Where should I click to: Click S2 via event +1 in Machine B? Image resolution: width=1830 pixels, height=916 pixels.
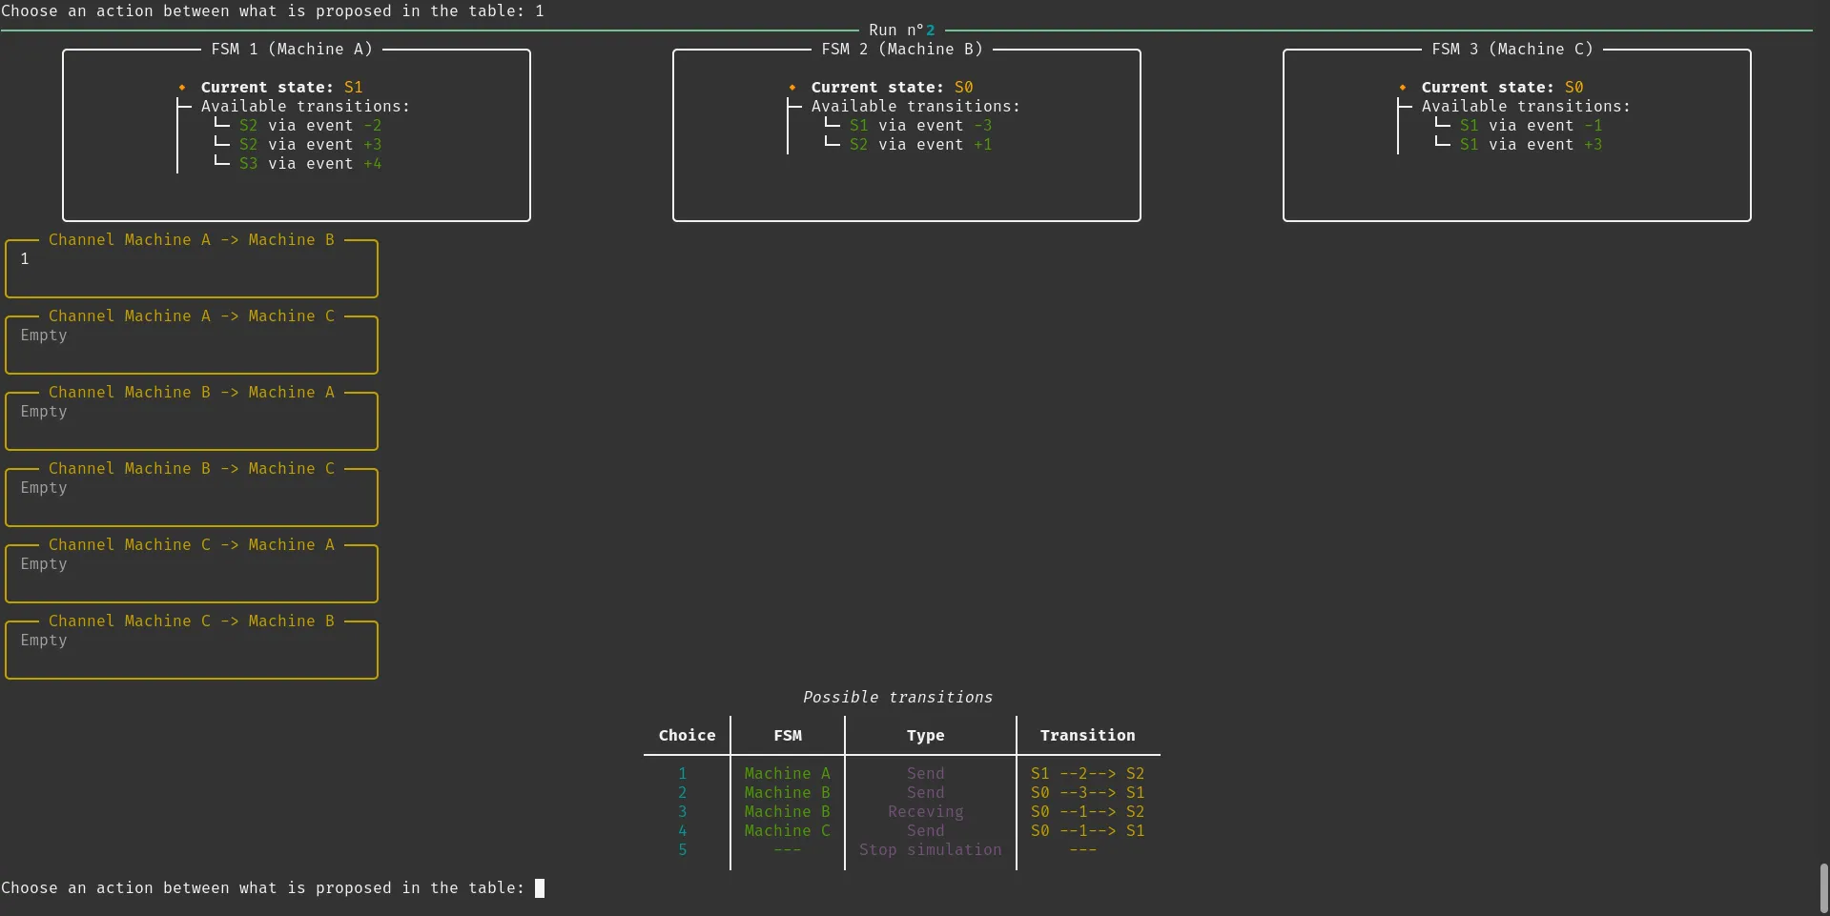[x=920, y=145]
